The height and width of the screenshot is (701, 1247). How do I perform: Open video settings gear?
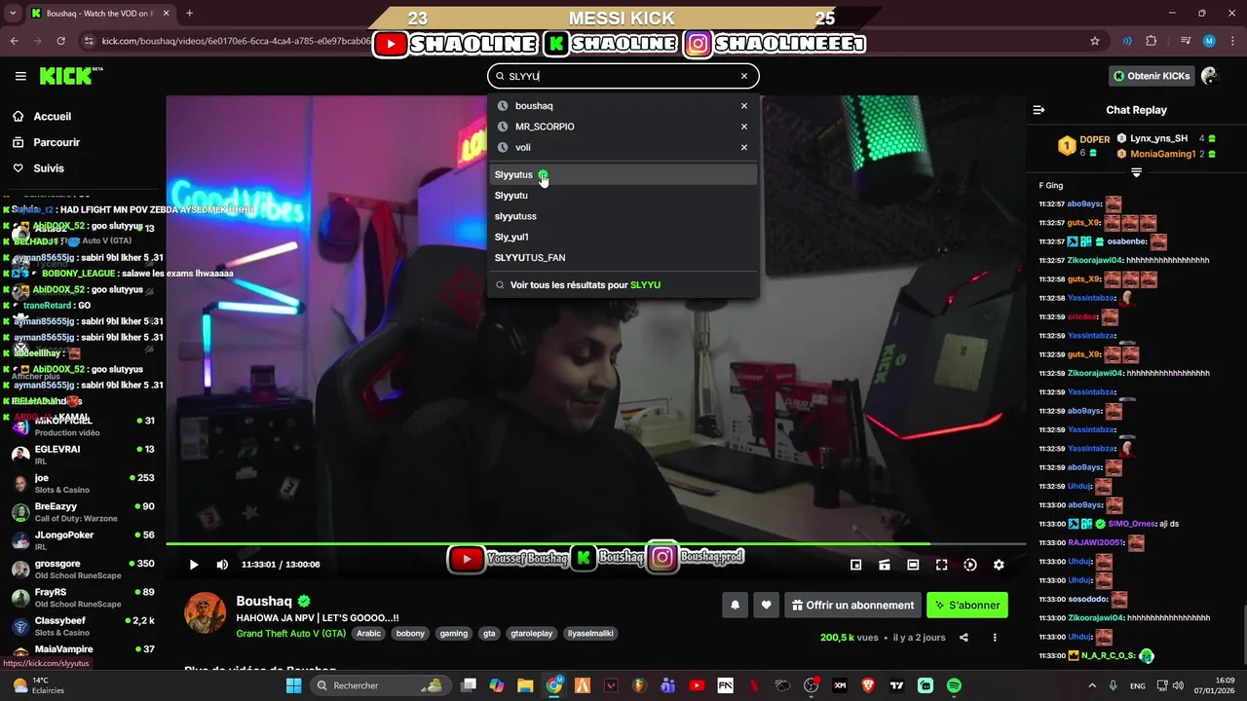click(999, 565)
